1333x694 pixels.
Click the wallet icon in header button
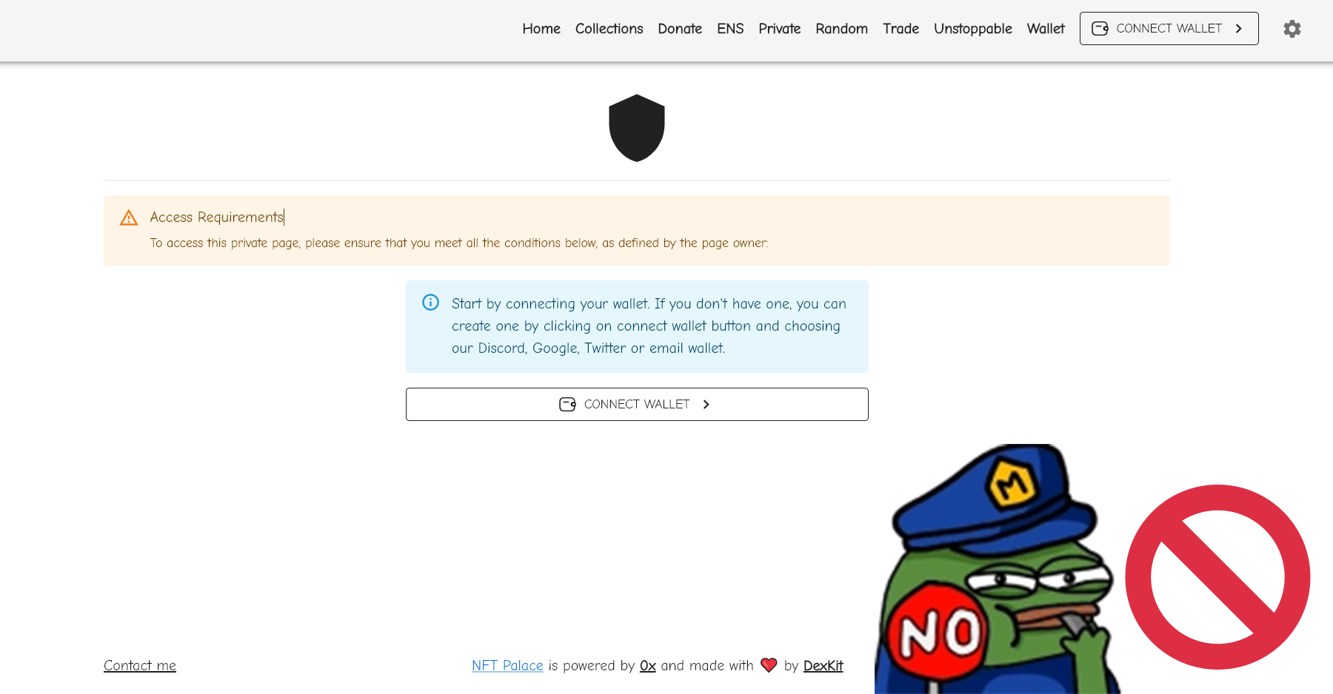pos(1100,28)
